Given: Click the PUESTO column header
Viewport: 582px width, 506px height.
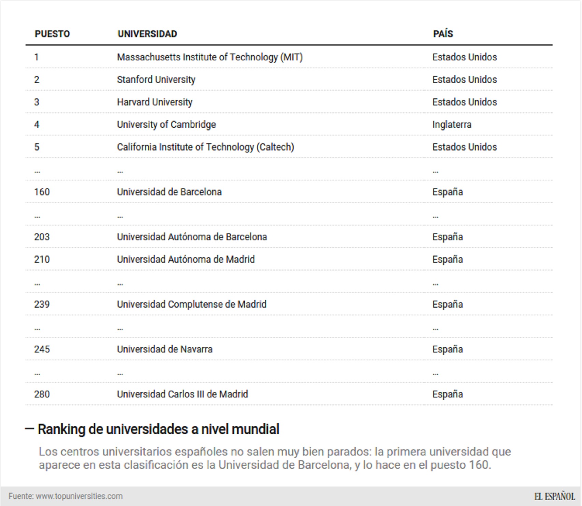Looking at the screenshot, I should click(52, 34).
